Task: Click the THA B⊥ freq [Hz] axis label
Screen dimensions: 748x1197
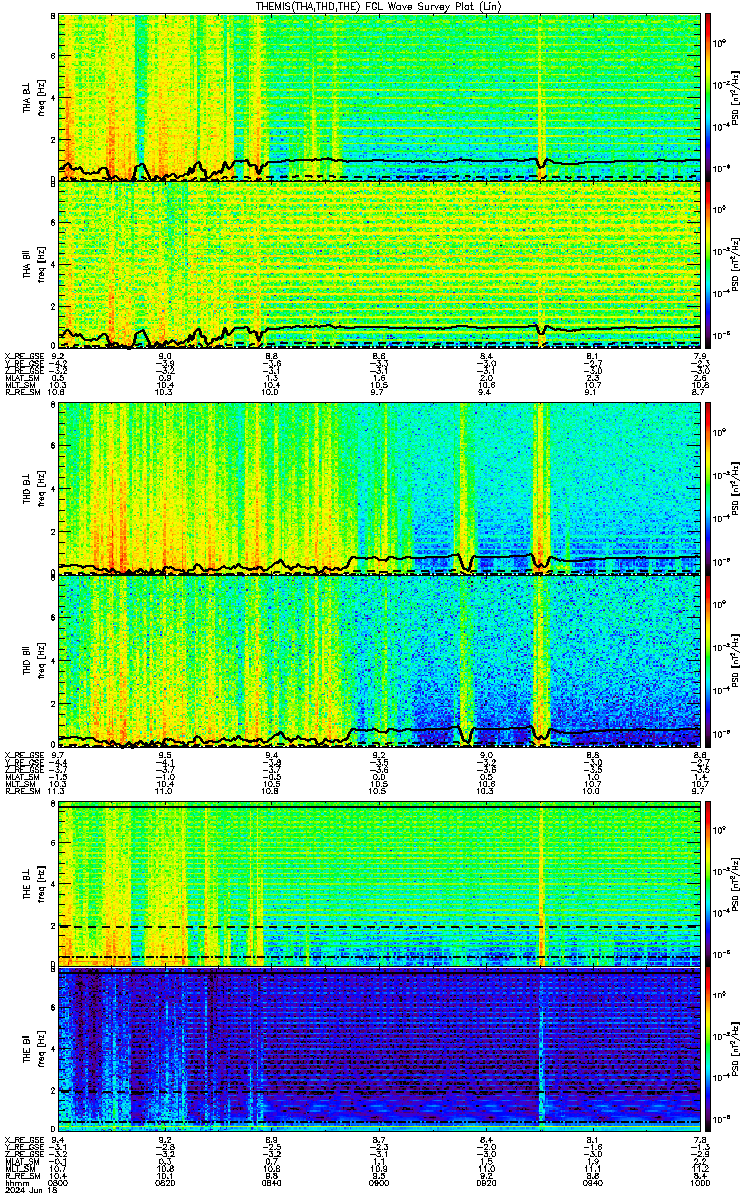Action: (x=32, y=96)
